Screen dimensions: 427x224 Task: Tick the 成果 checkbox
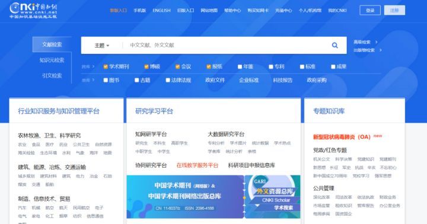333,67
